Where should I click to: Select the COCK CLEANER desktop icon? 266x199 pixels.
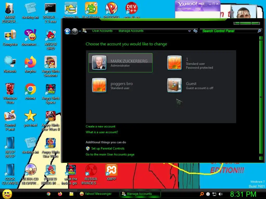click(10, 174)
